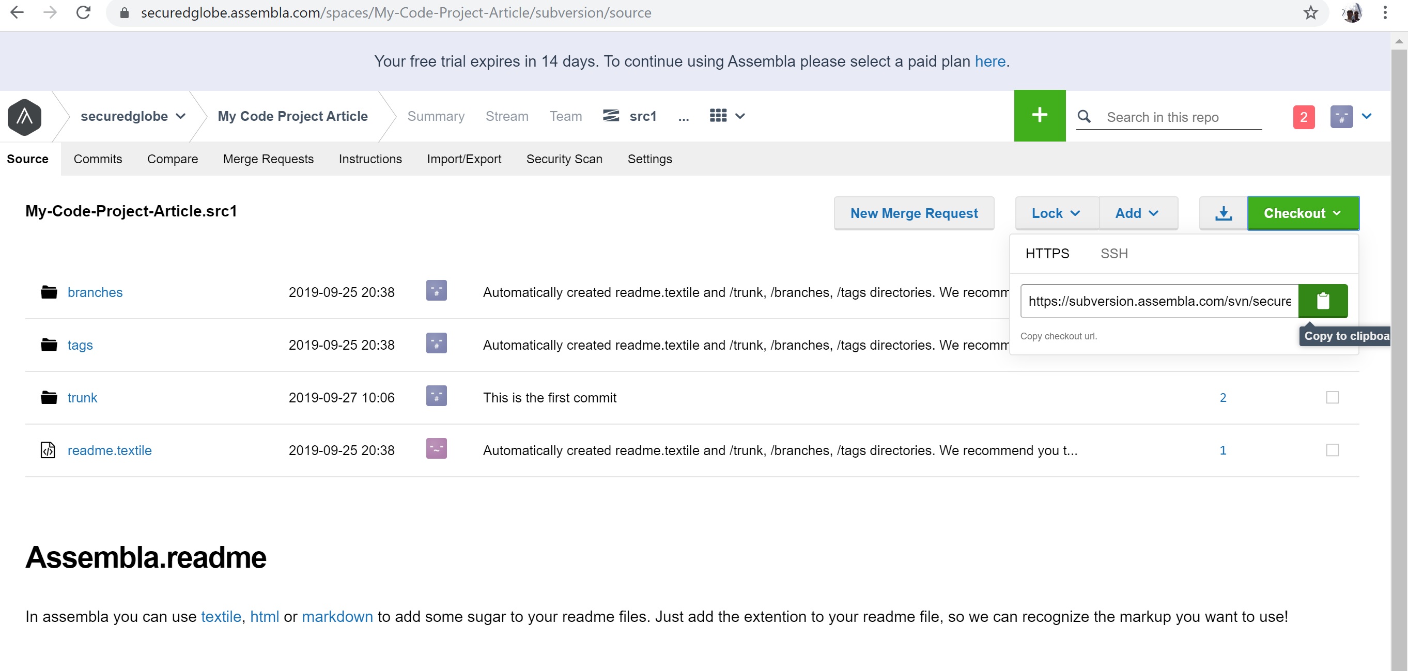Open the html markup link
The width and height of the screenshot is (1408, 671).
265,616
